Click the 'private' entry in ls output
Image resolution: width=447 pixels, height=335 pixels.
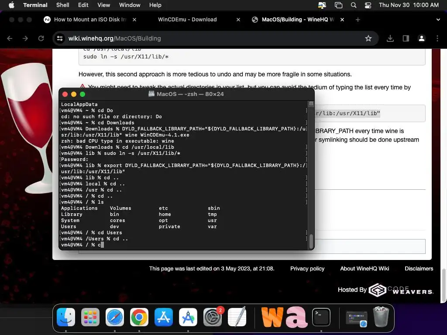click(169, 226)
